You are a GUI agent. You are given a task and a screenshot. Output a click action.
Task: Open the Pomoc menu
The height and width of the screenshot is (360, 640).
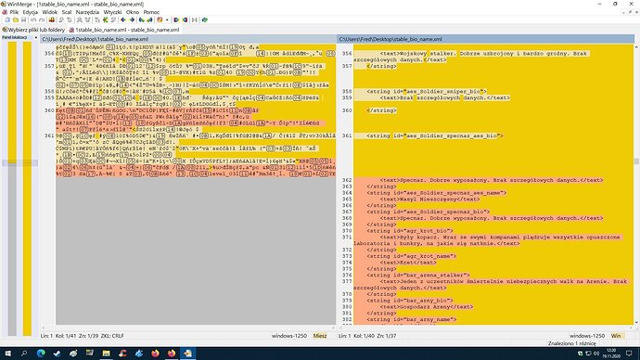[151, 12]
